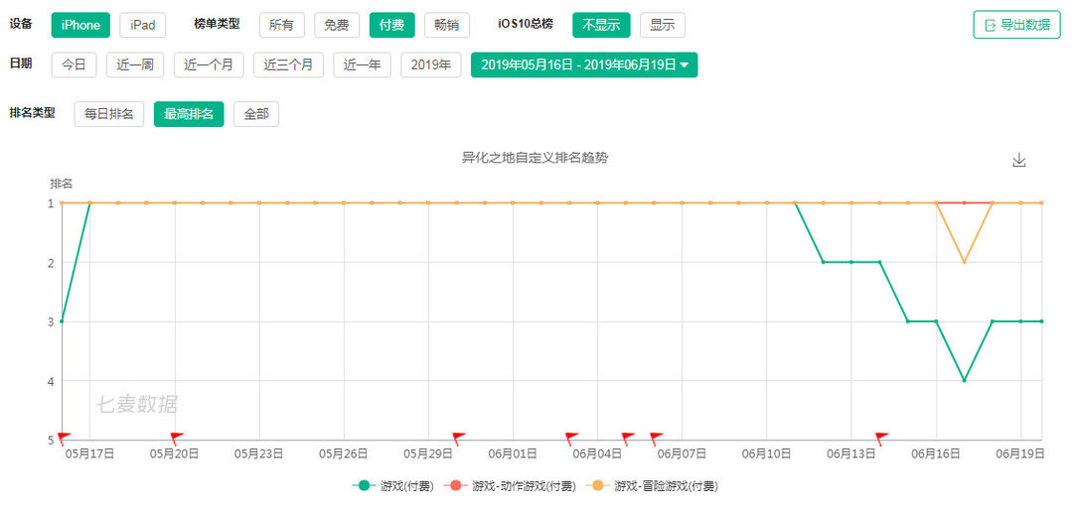Select 近一年 date range
Screen dimensions: 1073x510
point(362,64)
